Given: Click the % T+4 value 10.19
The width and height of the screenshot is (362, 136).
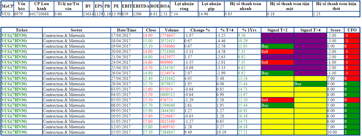Looking at the screenshot, I should coord(221,132).
